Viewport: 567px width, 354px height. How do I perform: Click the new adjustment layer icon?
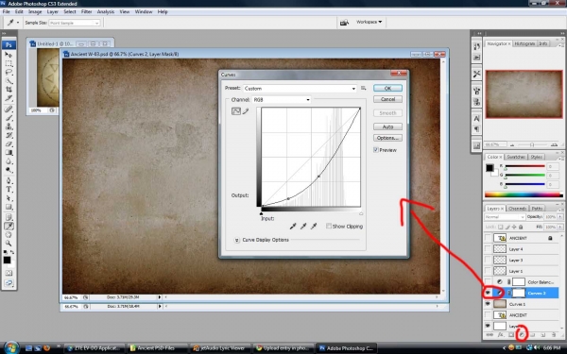click(x=522, y=335)
